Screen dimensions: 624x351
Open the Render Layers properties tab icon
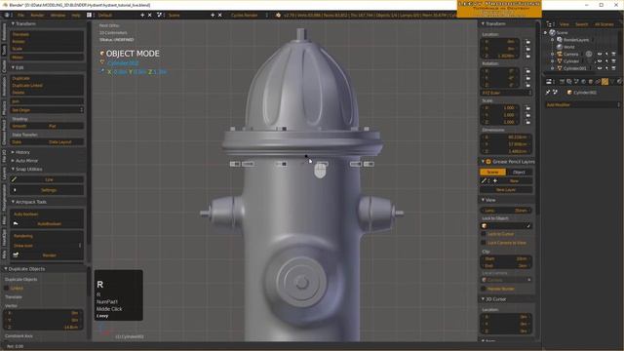pyautogui.click(x=569, y=82)
